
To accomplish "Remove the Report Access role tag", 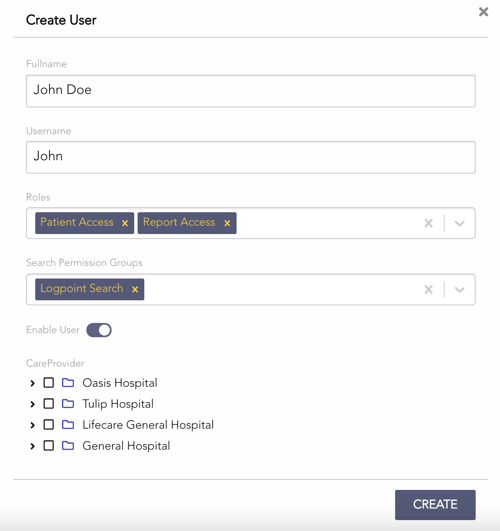I will pyautogui.click(x=227, y=223).
